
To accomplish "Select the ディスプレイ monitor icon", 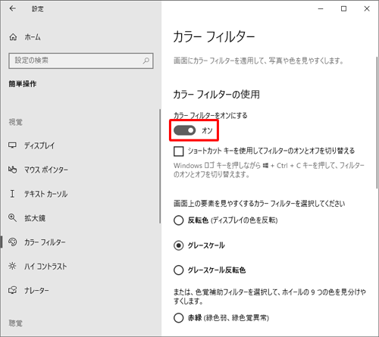I will click(12, 145).
